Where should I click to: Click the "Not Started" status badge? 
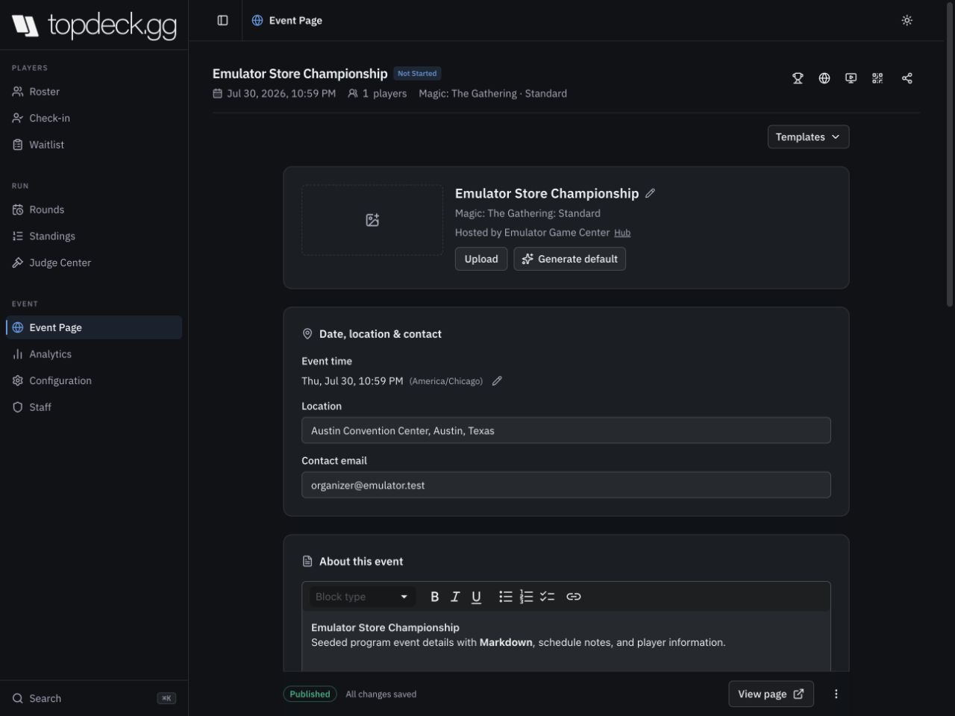coord(417,74)
